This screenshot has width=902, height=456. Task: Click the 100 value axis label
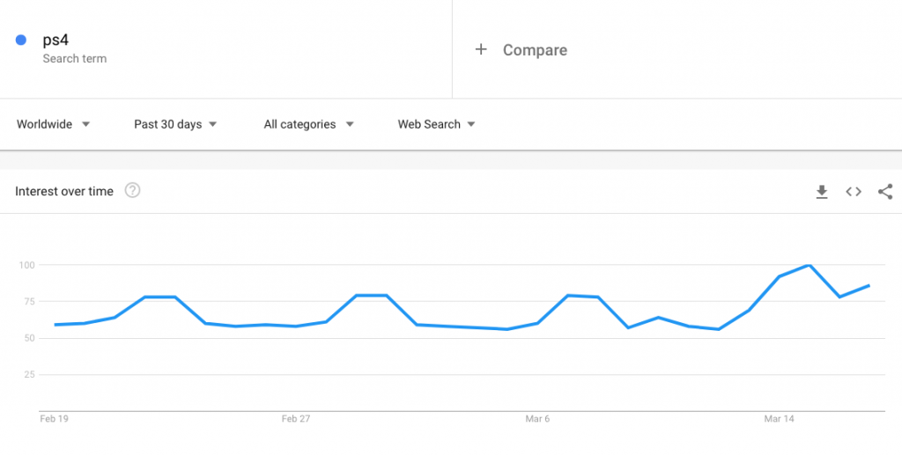pyautogui.click(x=26, y=265)
